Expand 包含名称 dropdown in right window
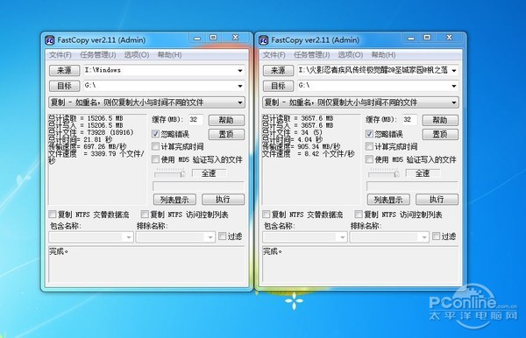The width and height of the screenshot is (526, 338). [x=343, y=237]
